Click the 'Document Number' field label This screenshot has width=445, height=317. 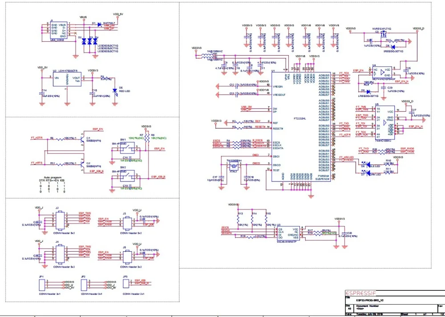368,306
